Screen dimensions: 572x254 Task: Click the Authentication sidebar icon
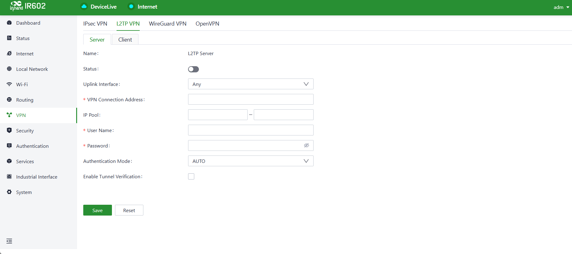(9, 146)
